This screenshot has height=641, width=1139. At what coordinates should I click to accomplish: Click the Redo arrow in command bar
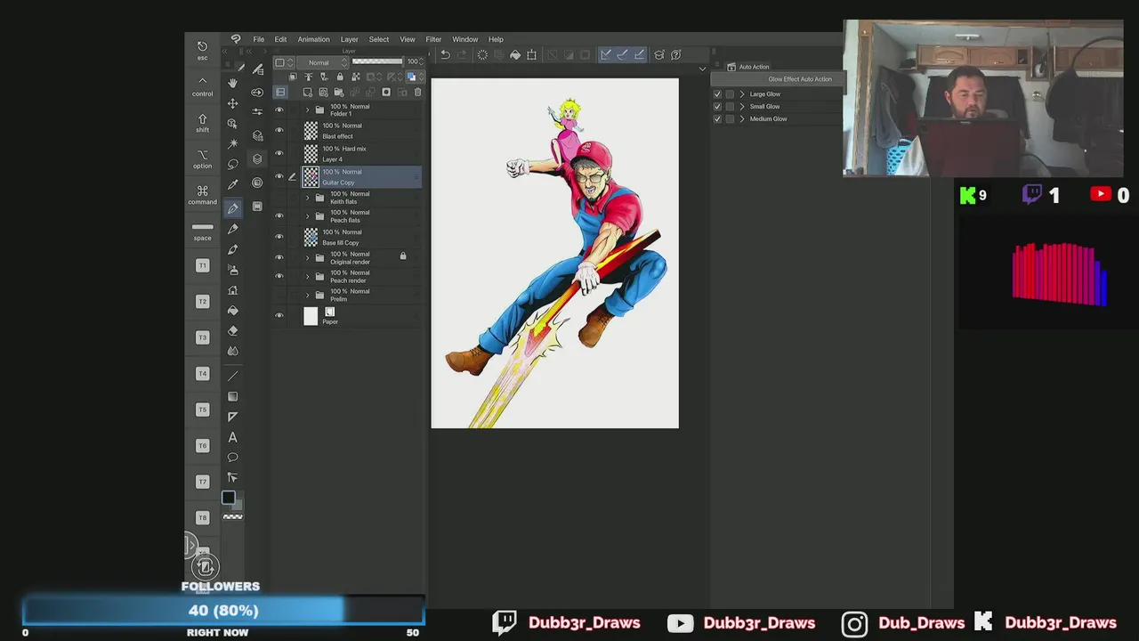[462, 54]
